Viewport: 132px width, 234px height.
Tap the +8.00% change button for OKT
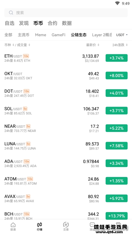(117, 75)
